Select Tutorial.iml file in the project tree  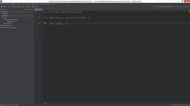pyautogui.click(x=8, y=24)
